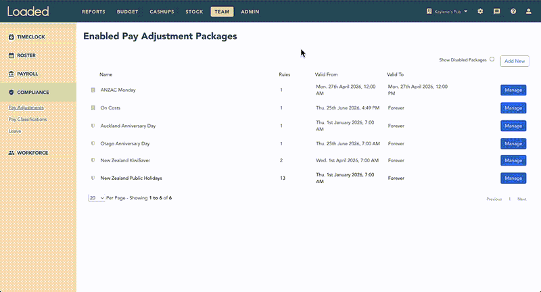Select the Team menu tab

tap(222, 11)
